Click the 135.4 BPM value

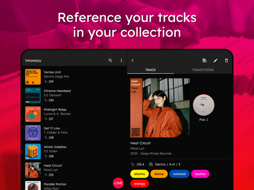tap(140, 164)
